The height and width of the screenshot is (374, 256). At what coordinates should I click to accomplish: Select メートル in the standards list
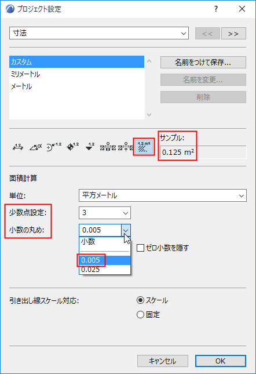coord(76,86)
